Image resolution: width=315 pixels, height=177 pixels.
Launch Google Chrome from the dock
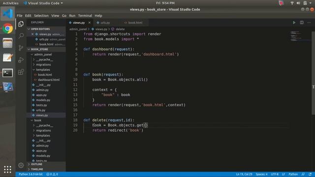tap(8, 29)
